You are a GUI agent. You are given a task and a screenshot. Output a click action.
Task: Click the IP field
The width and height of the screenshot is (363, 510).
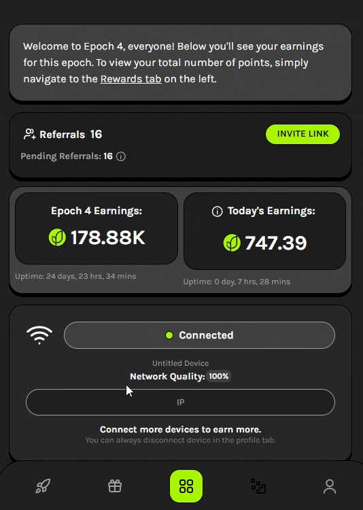click(181, 403)
